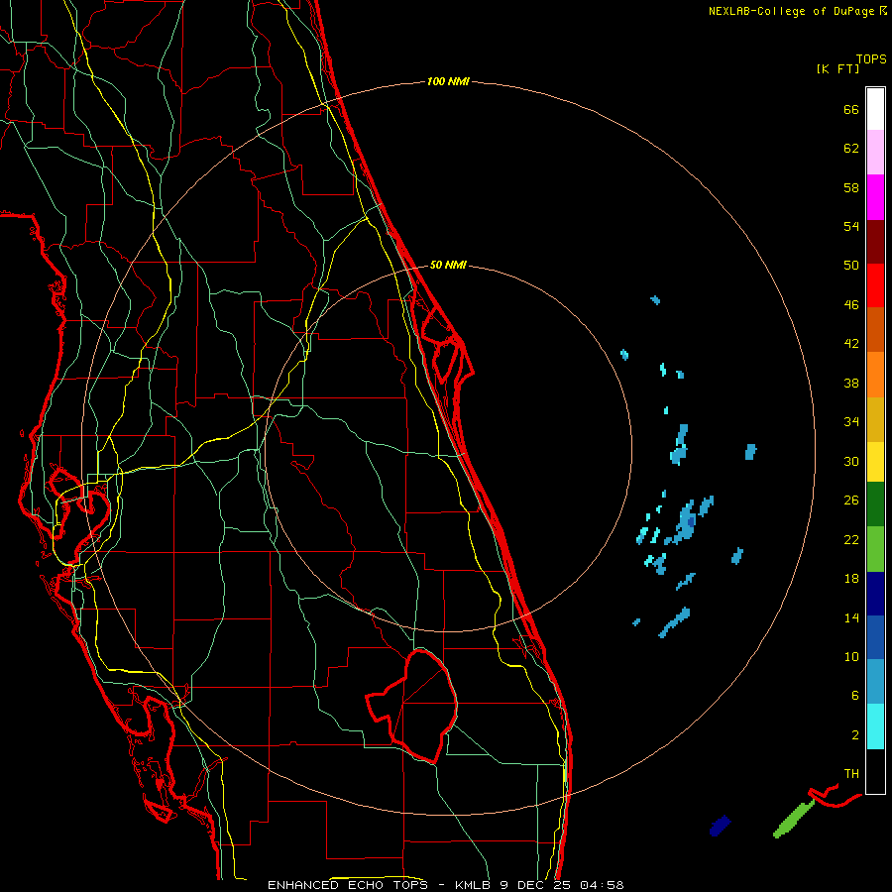Click the "50" legend value

point(851,266)
